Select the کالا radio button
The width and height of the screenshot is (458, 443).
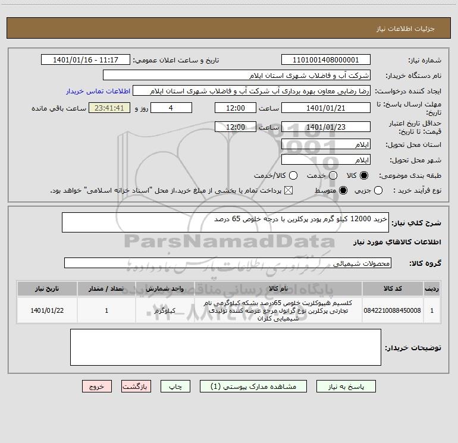click(x=364, y=175)
